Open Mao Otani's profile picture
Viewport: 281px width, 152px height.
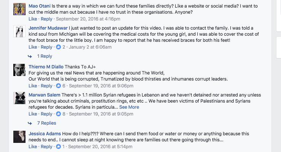point(19,9)
